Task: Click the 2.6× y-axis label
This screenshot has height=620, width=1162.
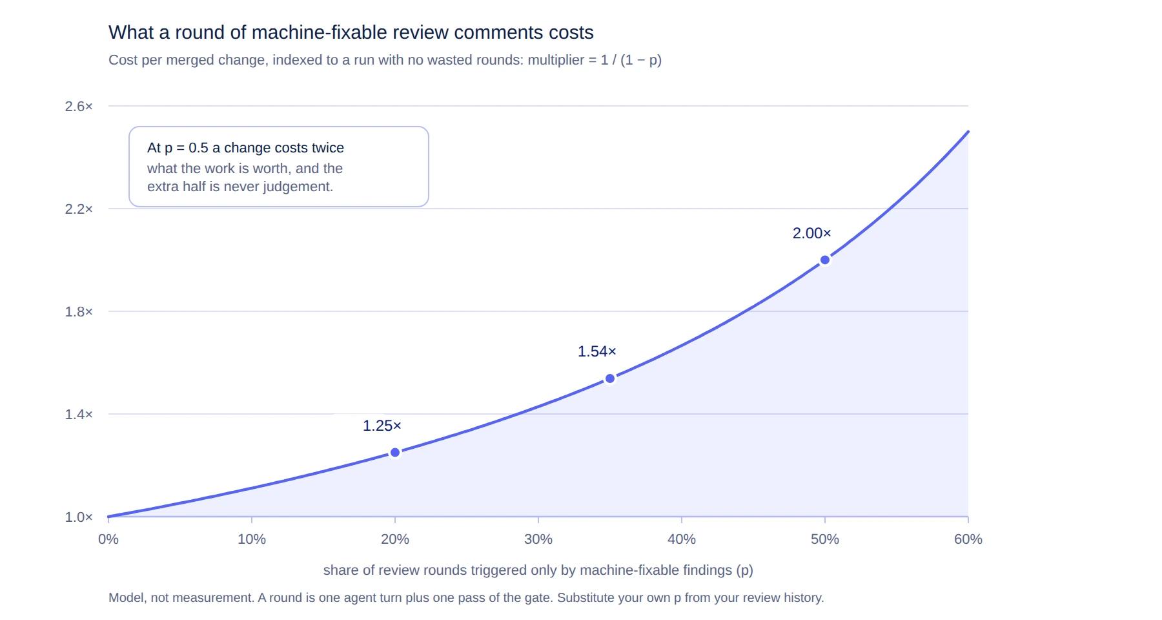Action: pyautogui.click(x=79, y=107)
